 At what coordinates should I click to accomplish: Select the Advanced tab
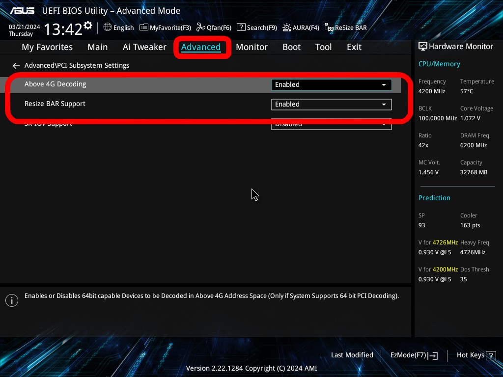tap(201, 47)
